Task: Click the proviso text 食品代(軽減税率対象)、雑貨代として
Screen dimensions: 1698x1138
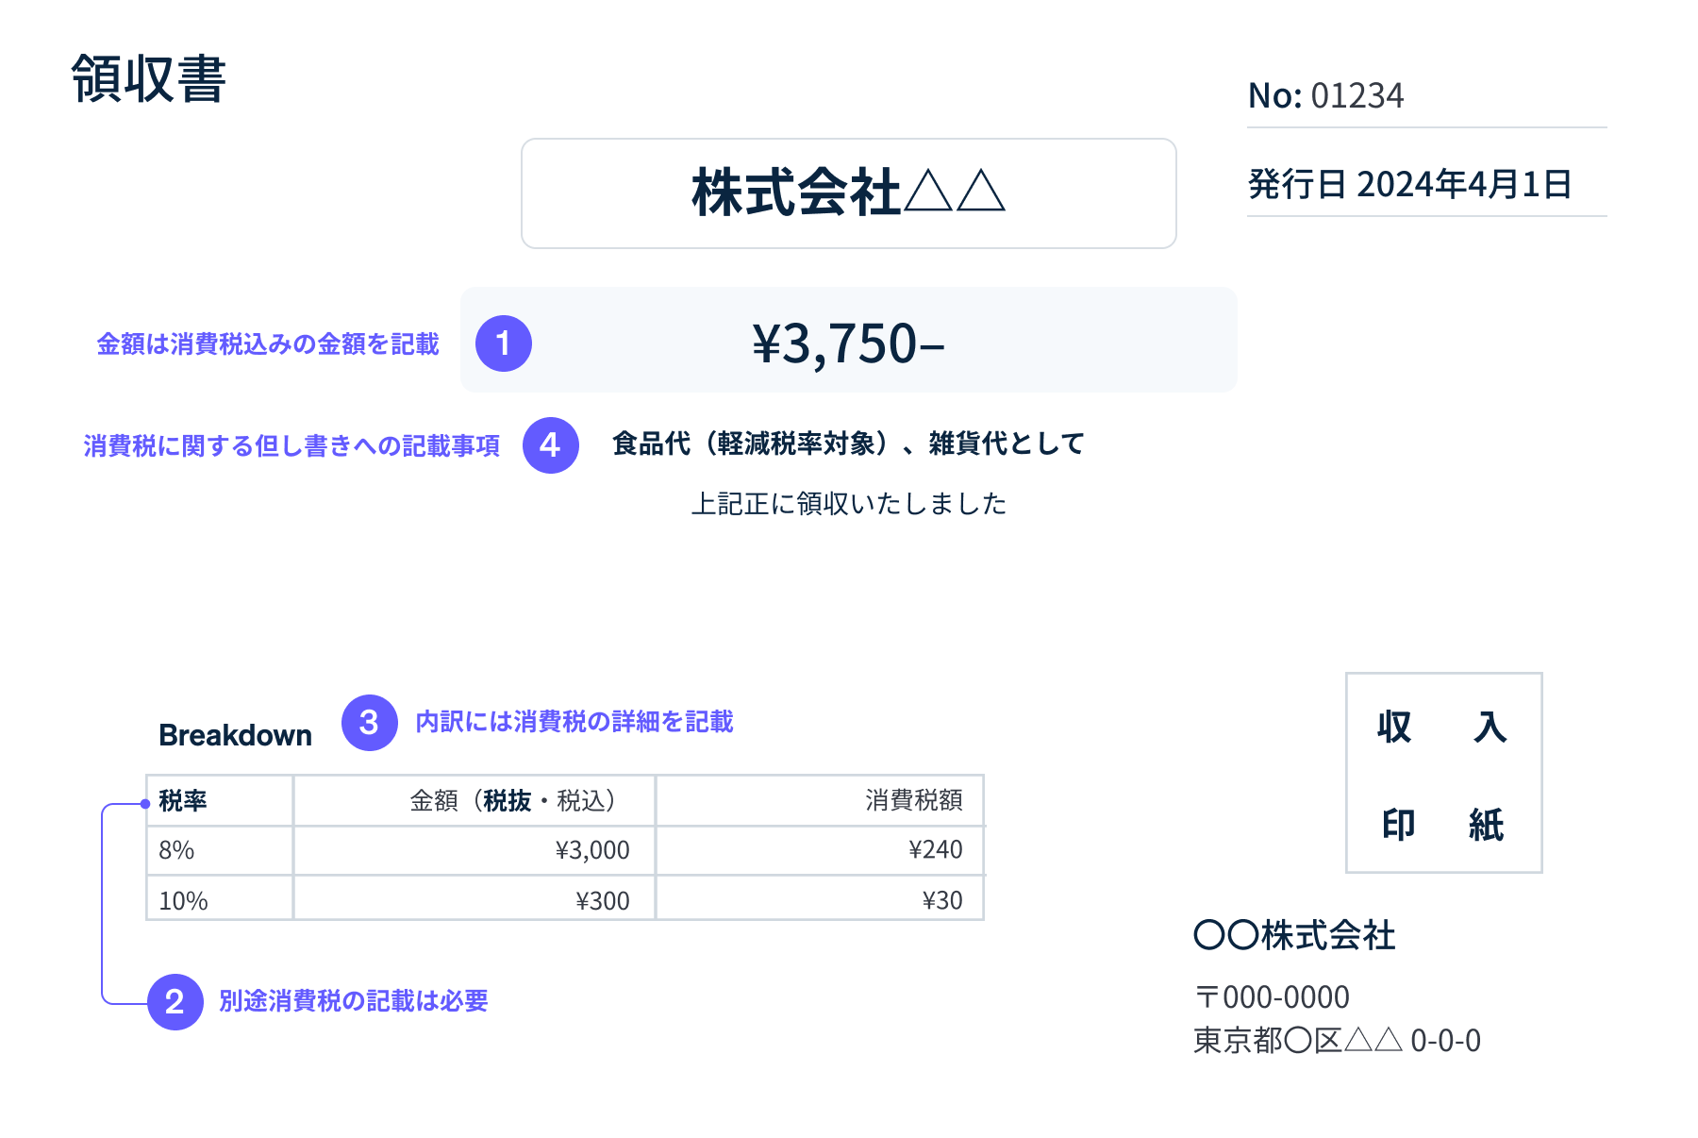Action: 848,443
